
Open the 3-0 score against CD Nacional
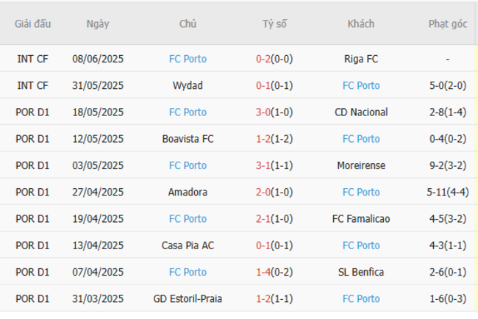[265, 112]
